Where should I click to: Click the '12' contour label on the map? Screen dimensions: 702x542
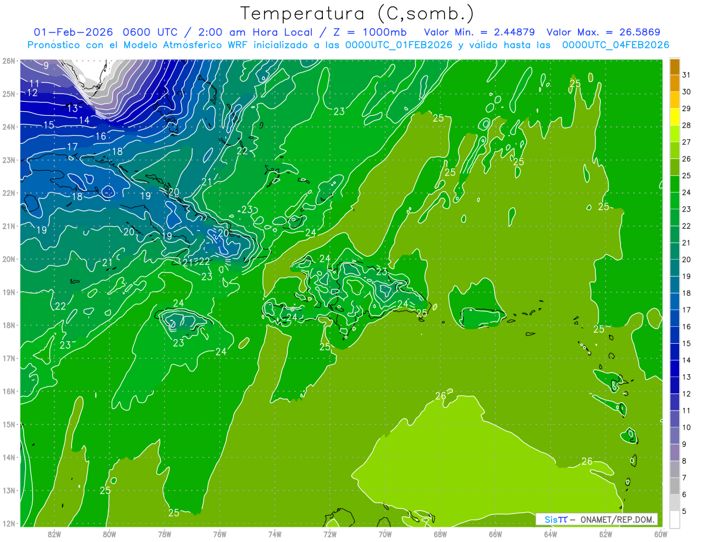[x=32, y=93]
